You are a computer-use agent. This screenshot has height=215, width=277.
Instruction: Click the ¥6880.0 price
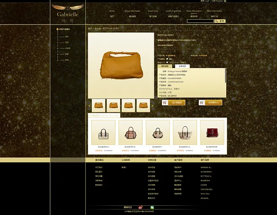point(208,150)
